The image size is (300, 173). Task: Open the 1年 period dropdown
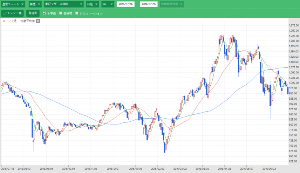(x=108, y=4)
